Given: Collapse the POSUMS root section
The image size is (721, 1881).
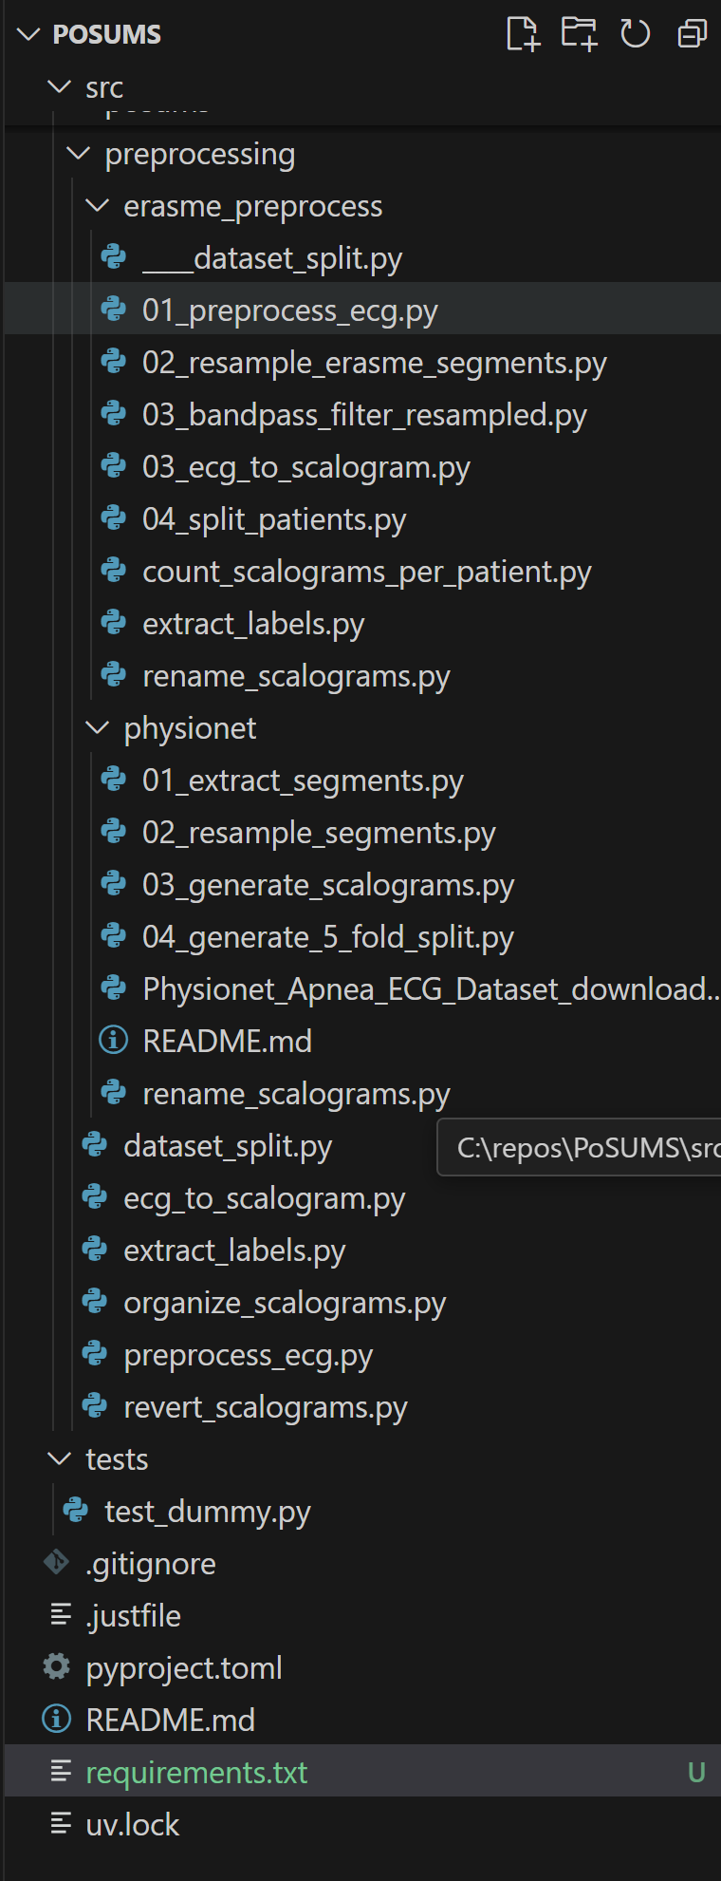Looking at the screenshot, I should tap(29, 34).
